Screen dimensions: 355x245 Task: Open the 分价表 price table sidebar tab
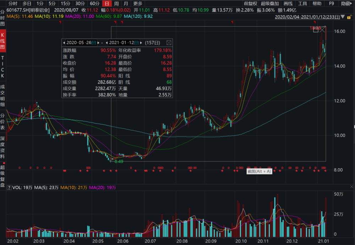[x=2, y=122]
